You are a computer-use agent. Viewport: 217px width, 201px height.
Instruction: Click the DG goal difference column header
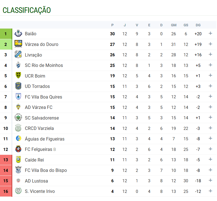tap(198, 25)
